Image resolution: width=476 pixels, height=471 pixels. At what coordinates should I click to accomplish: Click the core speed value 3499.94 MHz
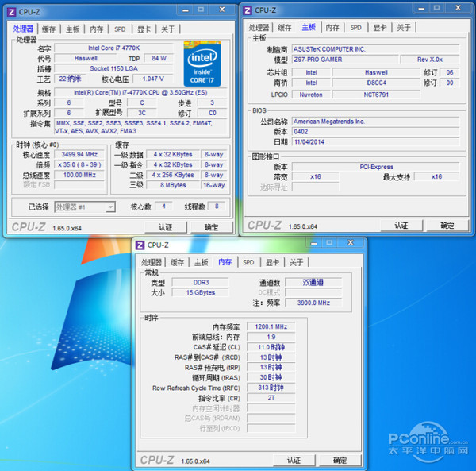coord(79,154)
